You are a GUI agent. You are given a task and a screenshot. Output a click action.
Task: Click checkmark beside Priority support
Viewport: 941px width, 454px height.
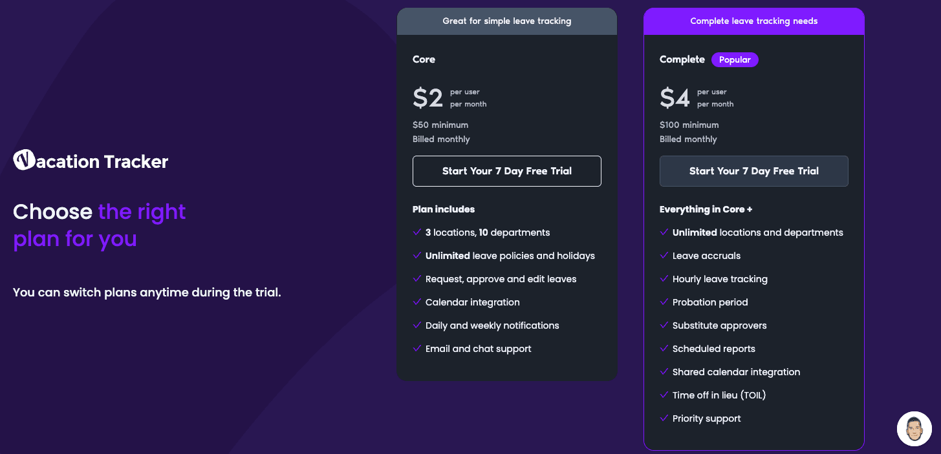[664, 418]
